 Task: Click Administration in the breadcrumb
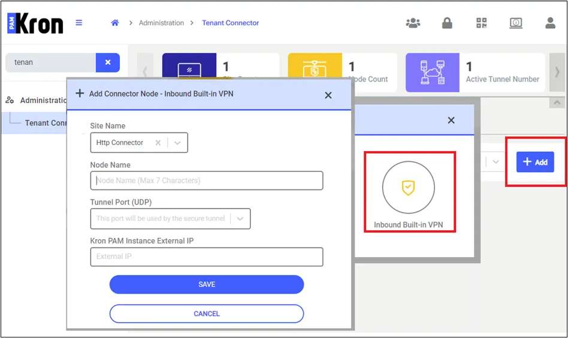point(161,23)
